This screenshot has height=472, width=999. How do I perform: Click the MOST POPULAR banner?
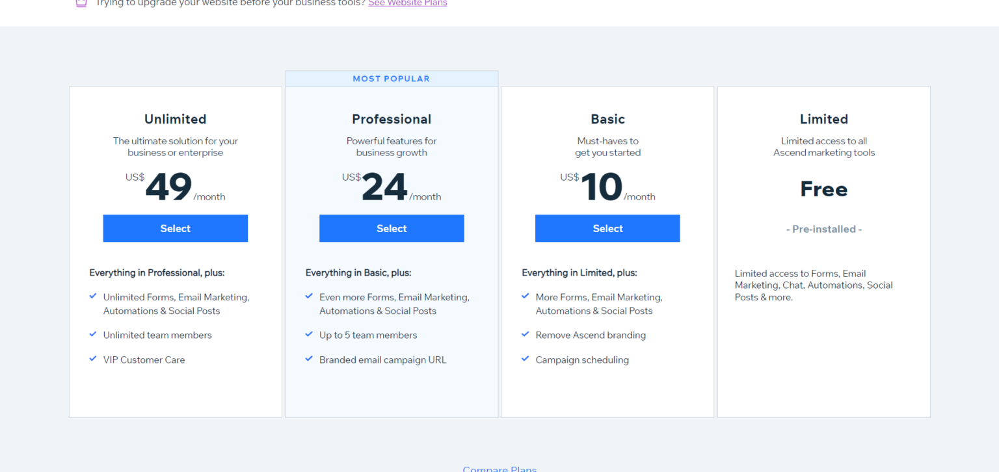392,78
